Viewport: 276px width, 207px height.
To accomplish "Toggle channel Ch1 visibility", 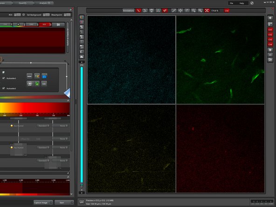I will pyautogui.click(x=270, y=29).
